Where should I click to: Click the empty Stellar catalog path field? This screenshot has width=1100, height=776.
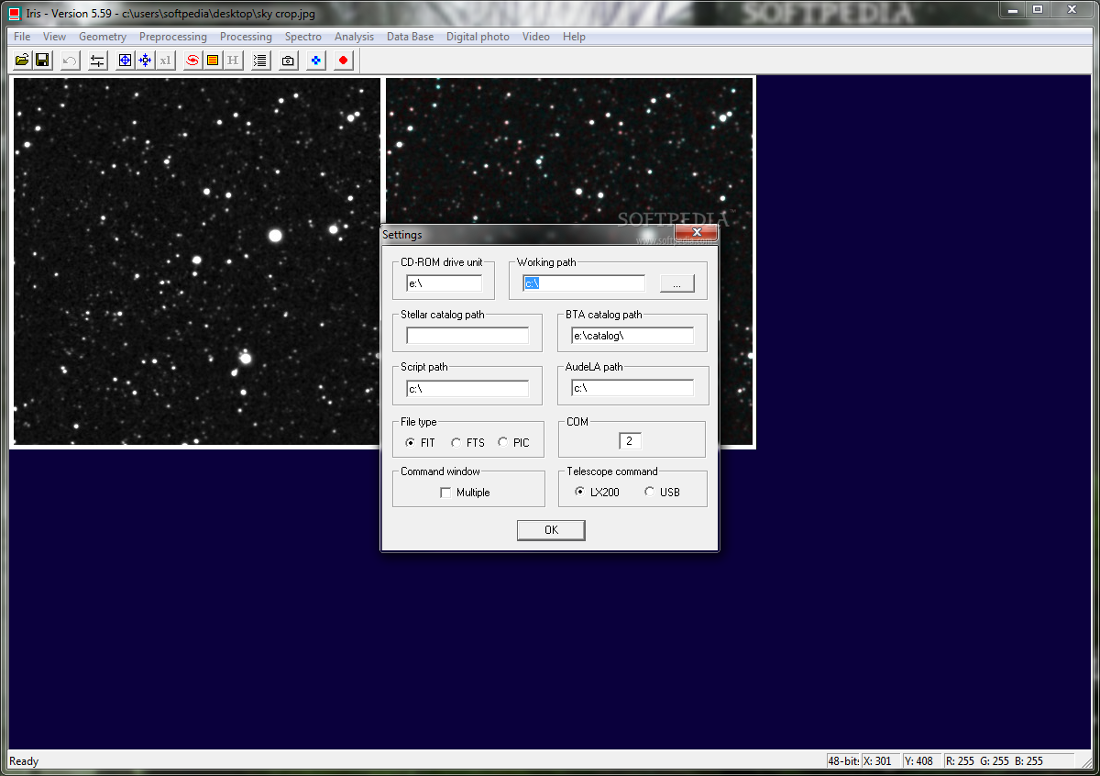(x=467, y=336)
